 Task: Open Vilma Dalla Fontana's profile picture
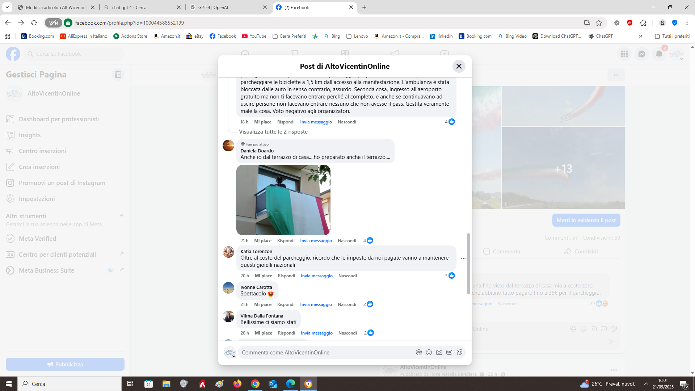228,316
